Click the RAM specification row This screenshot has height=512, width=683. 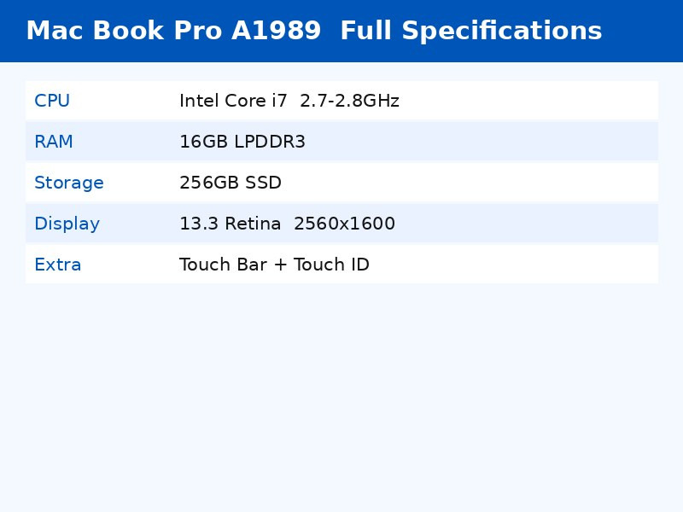tap(341, 142)
